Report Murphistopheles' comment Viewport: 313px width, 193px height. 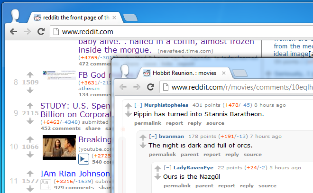click(x=175, y=123)
